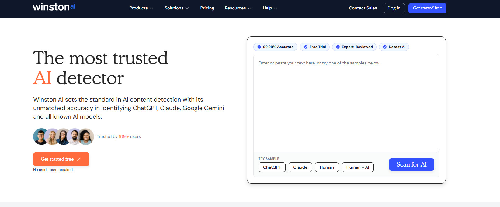Image resolution: width=500 pixels, height=207 pixels.
Task: Click the first user avatar with glasses
Action: [41, 136]
